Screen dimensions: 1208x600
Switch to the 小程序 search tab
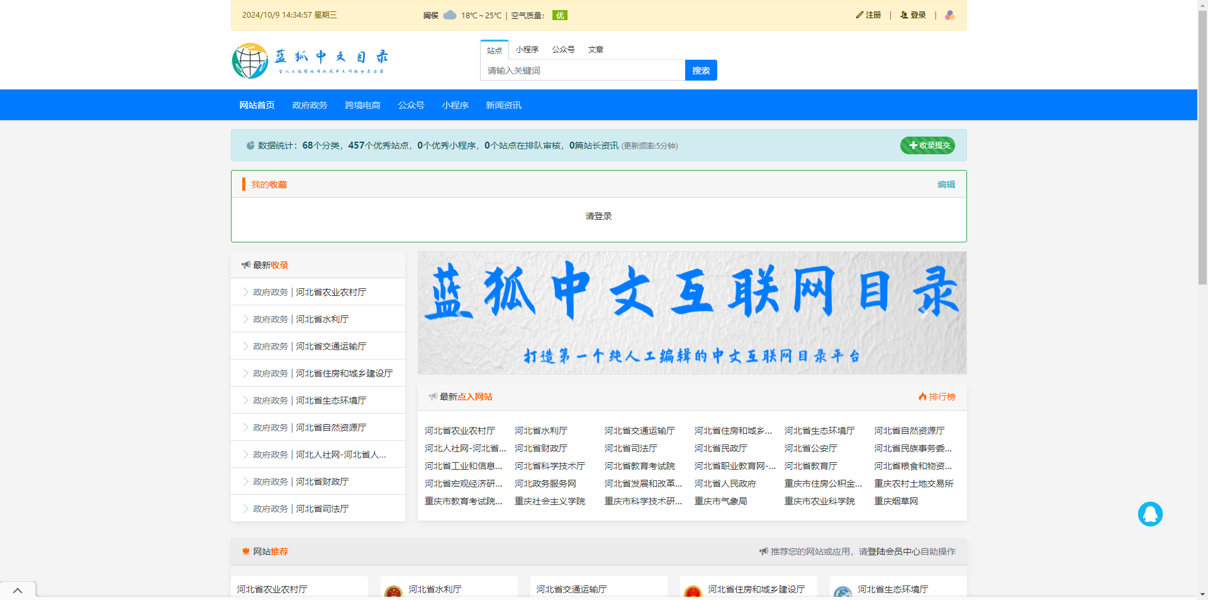tap(527, 50)
